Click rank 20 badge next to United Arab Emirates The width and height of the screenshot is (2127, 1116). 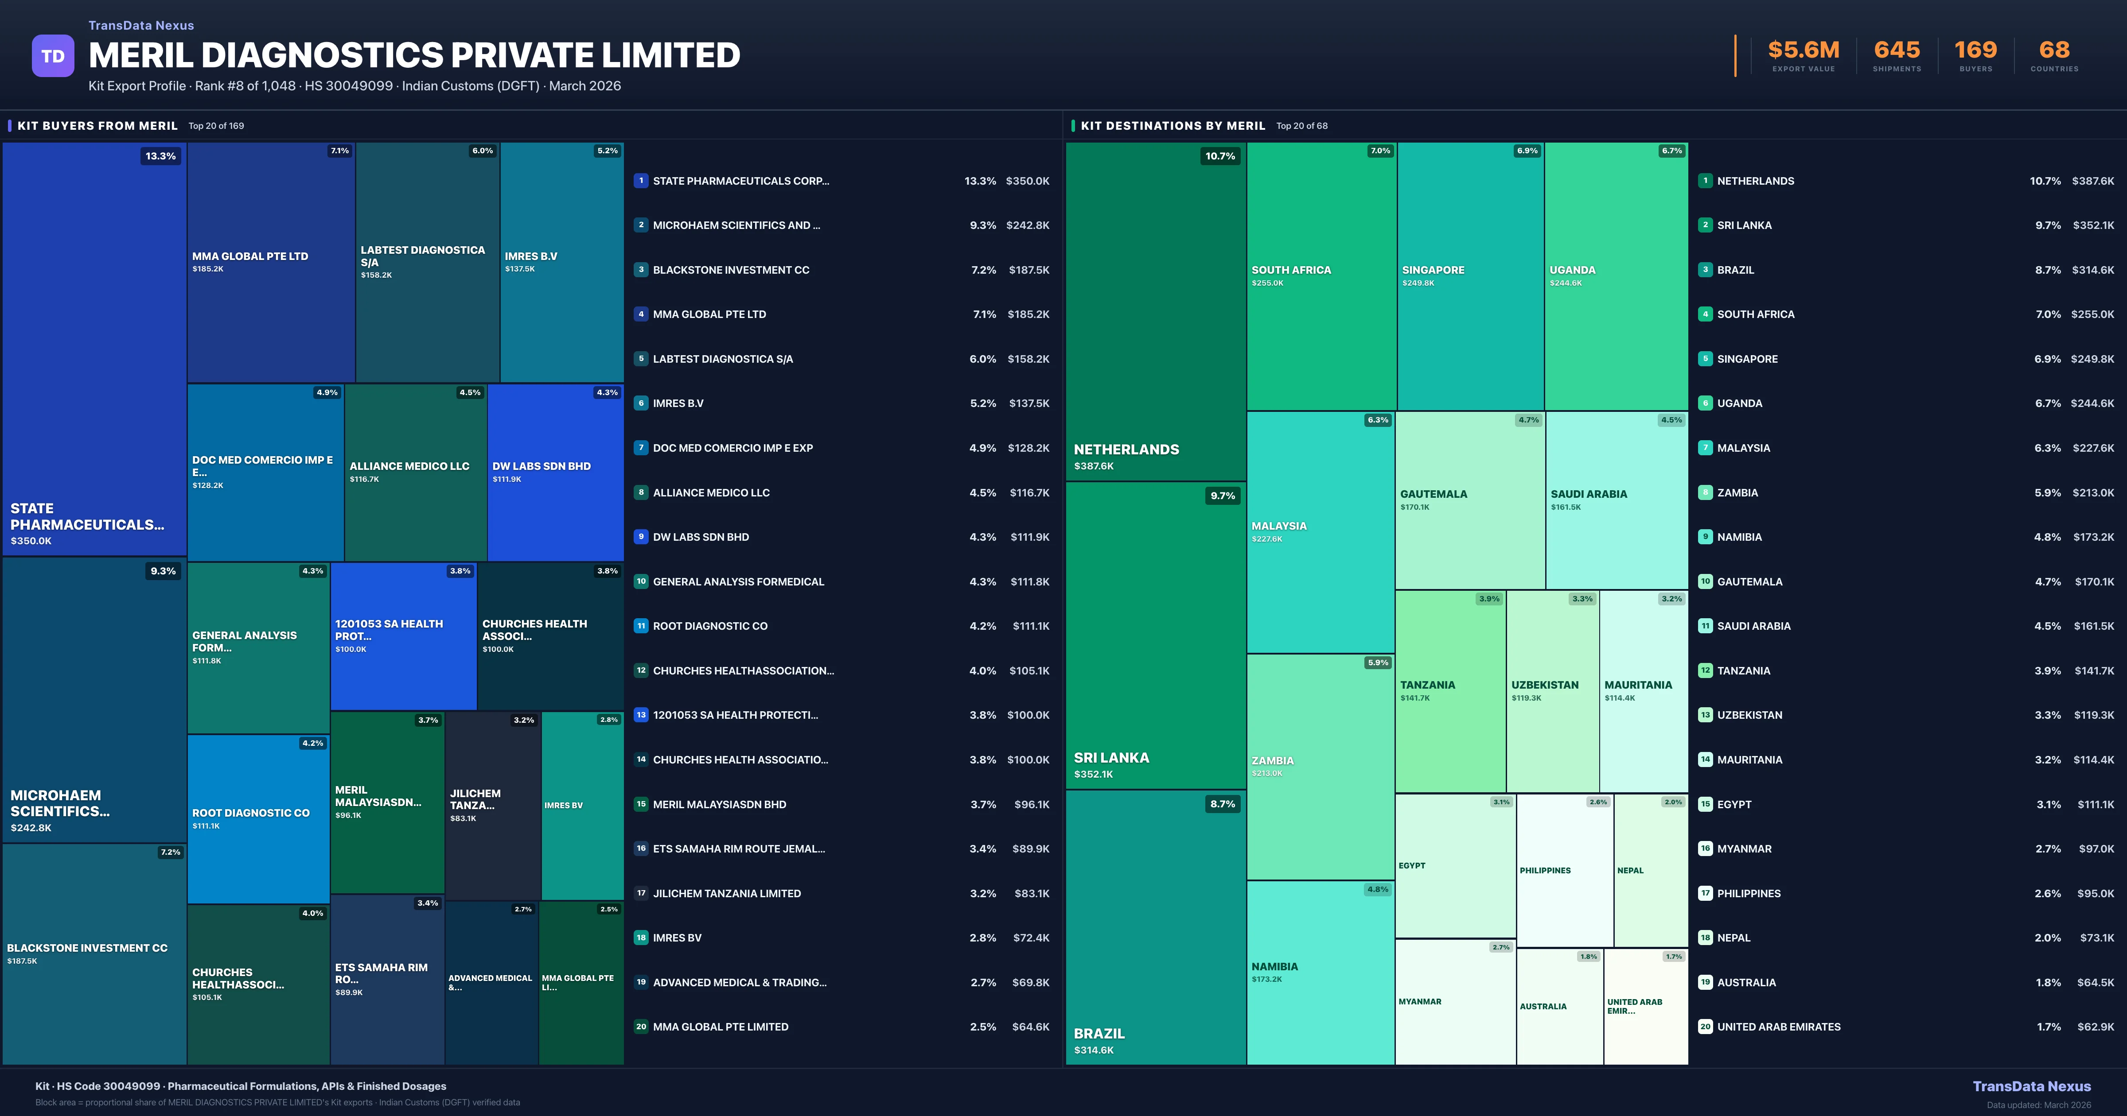(x=1705, y=1027)
